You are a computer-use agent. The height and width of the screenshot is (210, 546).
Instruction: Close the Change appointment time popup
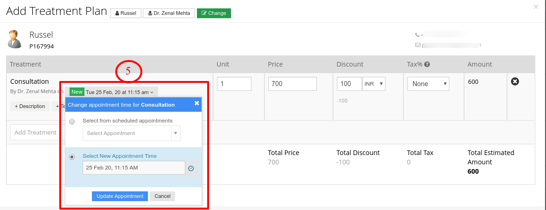click(197, 103)
